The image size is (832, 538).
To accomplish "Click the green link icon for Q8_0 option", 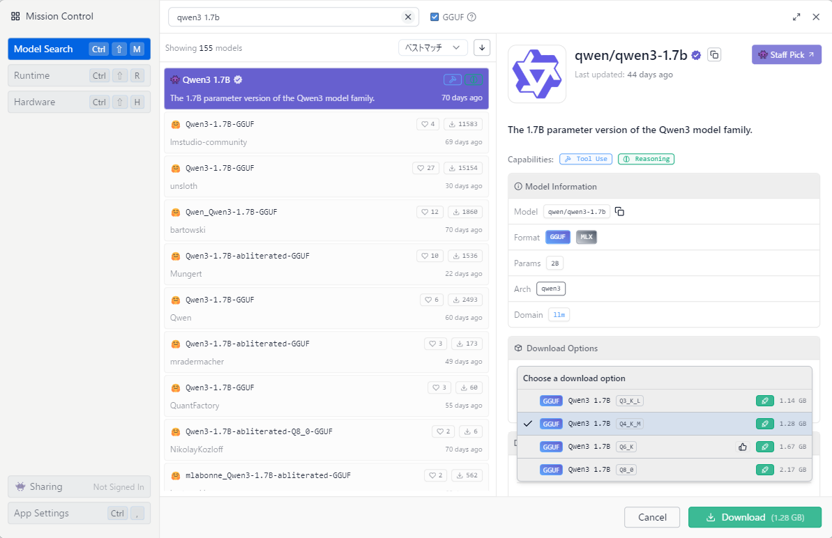I will point(765,470).
